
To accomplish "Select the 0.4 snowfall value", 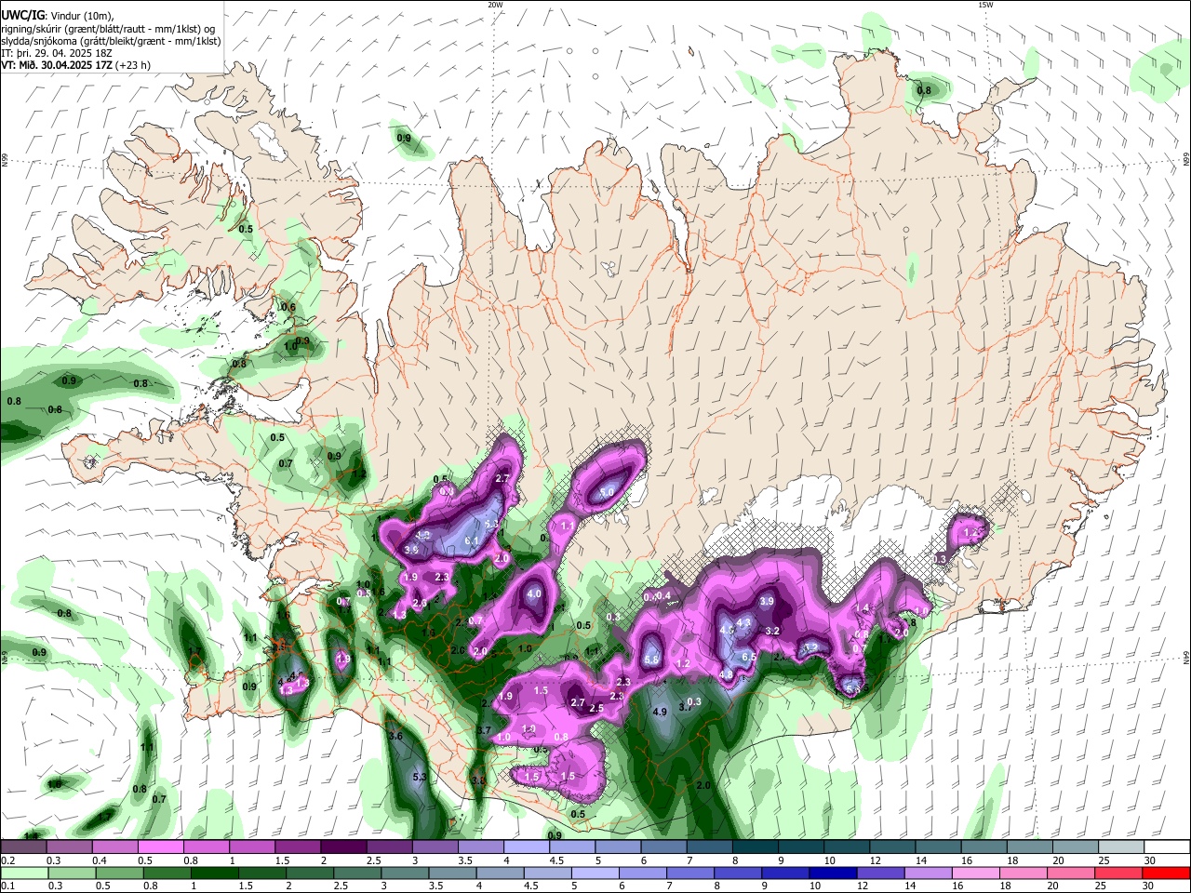I will pyautogui.click(x=663, y=595).
